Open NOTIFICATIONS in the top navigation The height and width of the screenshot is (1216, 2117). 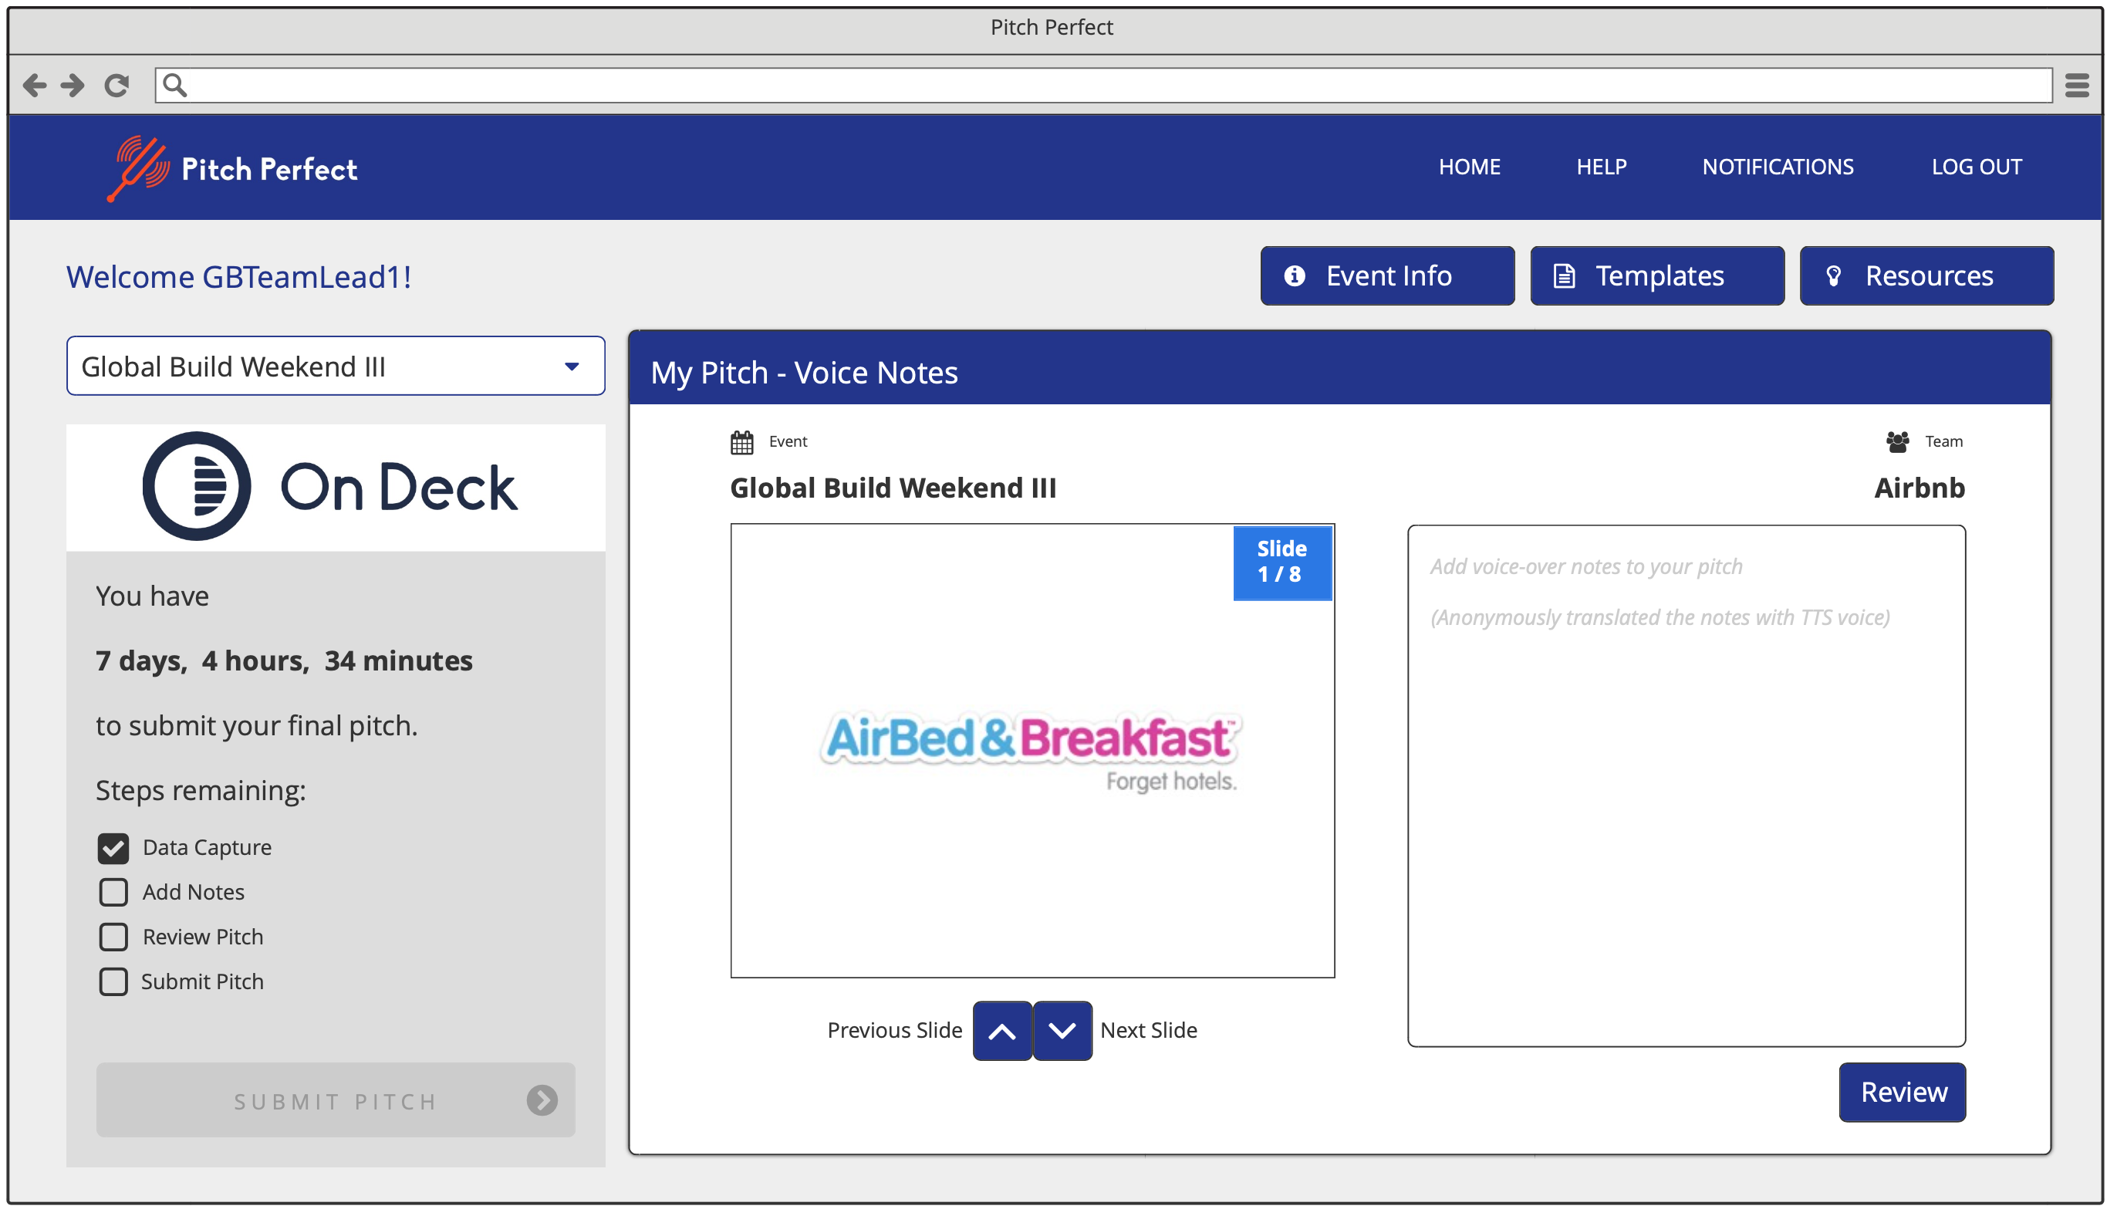[1778, 167]
